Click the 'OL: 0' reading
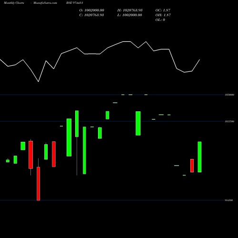The width and height of the screenshot is (238, 238). coord(160,20)
